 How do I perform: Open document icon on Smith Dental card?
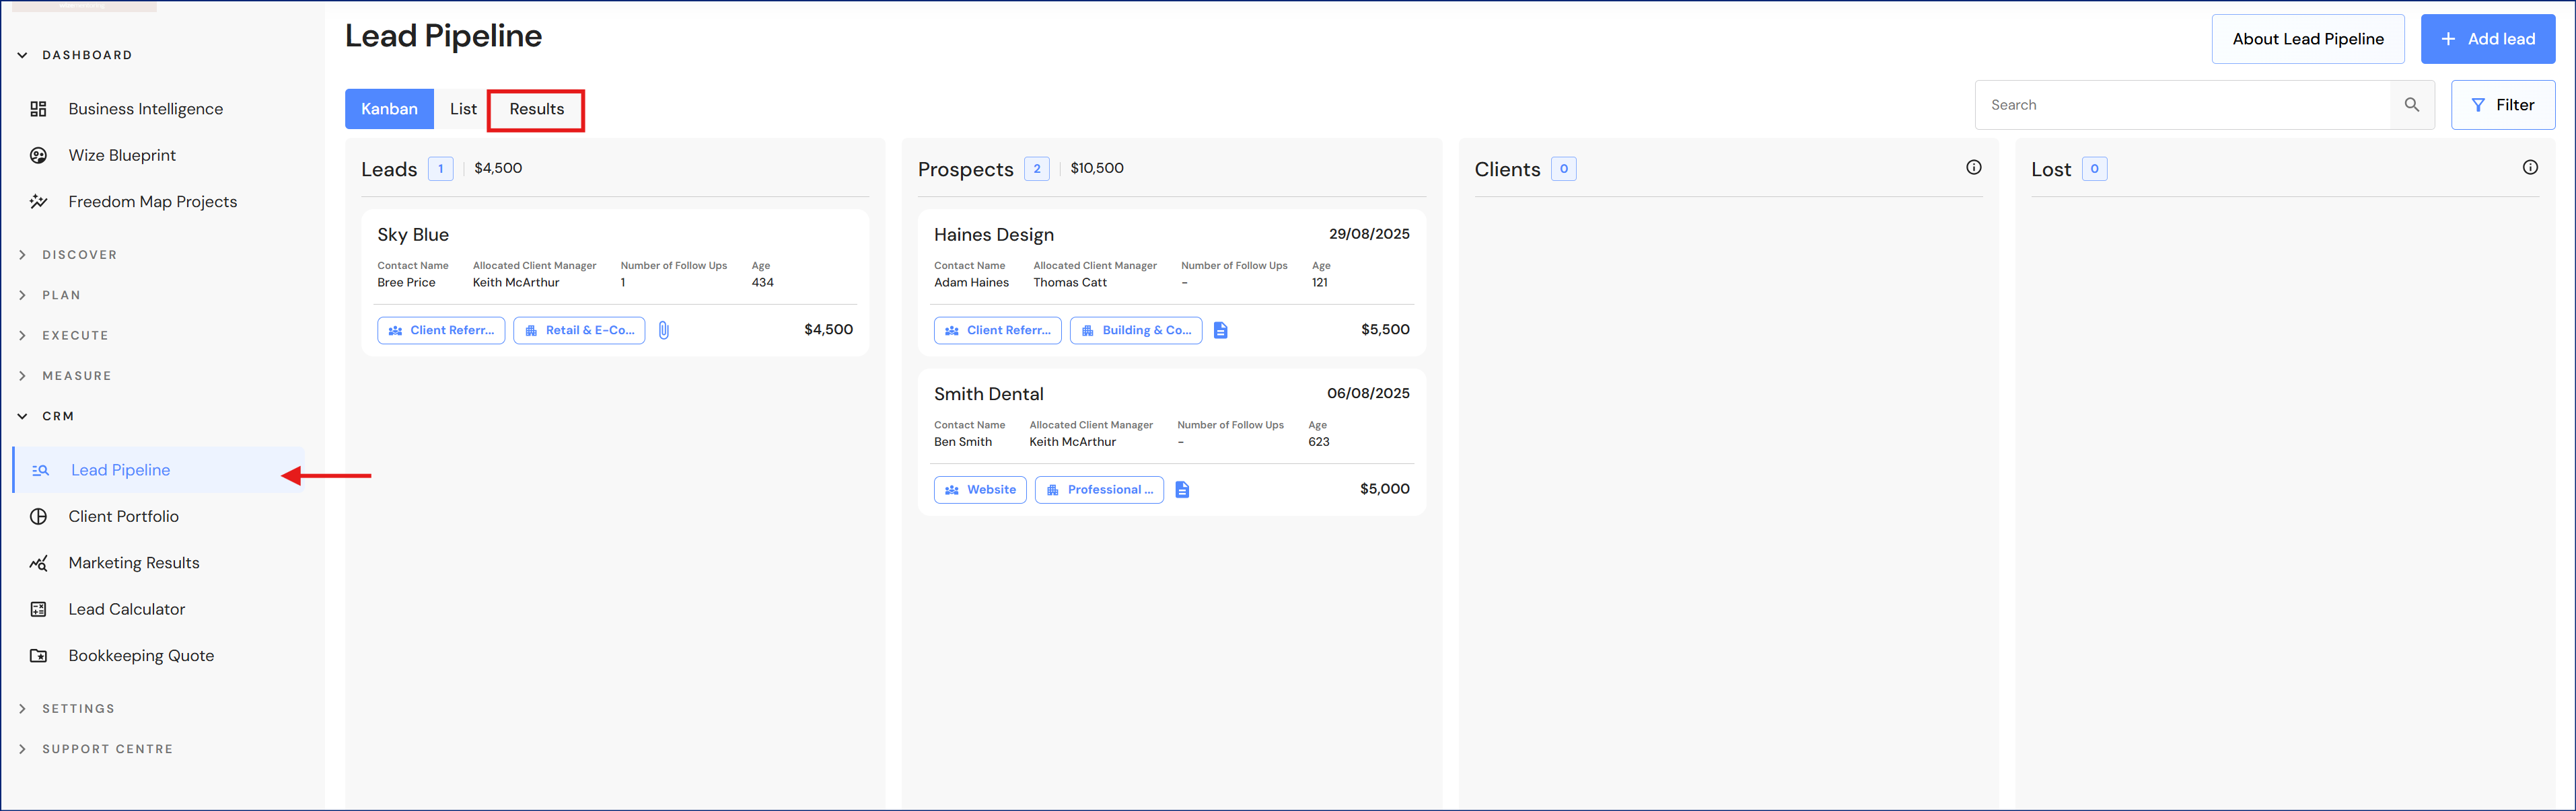point(1182,490)
